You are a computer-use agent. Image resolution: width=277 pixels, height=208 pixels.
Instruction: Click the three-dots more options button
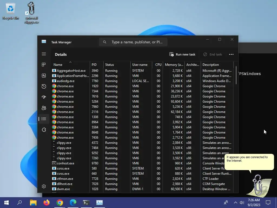pos(231,54)
